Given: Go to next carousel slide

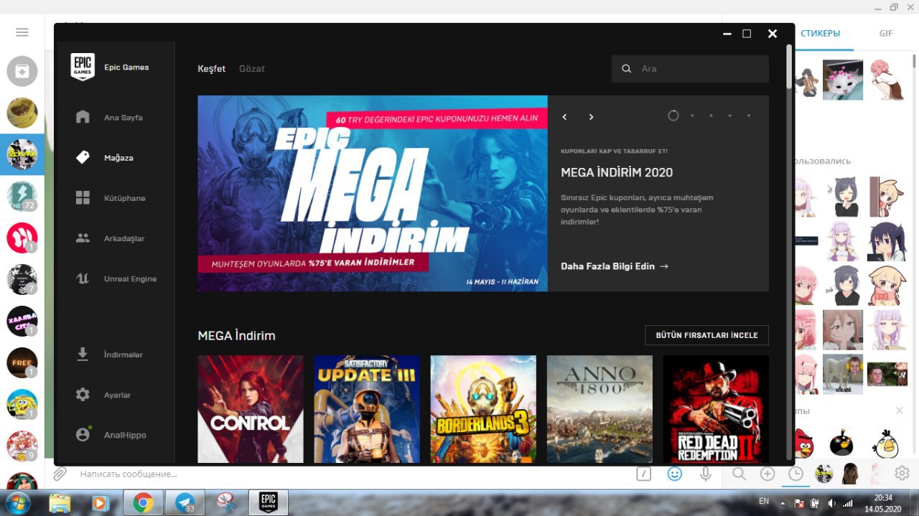Looking at the screenshot, I should pyautogui.click(x=591, y=117).
